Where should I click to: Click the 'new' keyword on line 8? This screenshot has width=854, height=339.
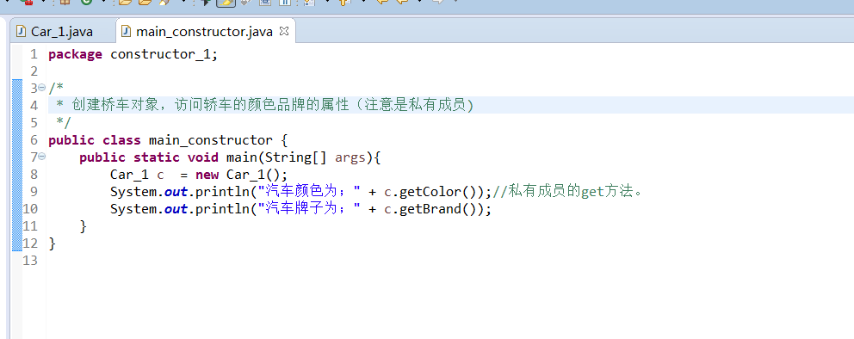[x=207, y=175]
